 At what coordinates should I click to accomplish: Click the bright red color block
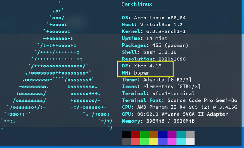coord(135,142)
